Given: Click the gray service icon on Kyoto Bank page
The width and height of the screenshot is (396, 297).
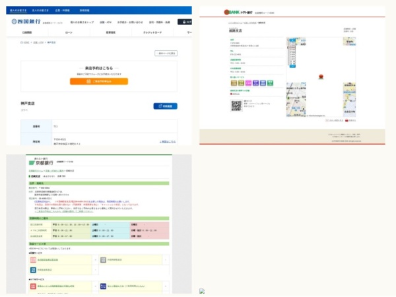Looking at the screenshot, I should pyautogui.click(x=103, y=260).
